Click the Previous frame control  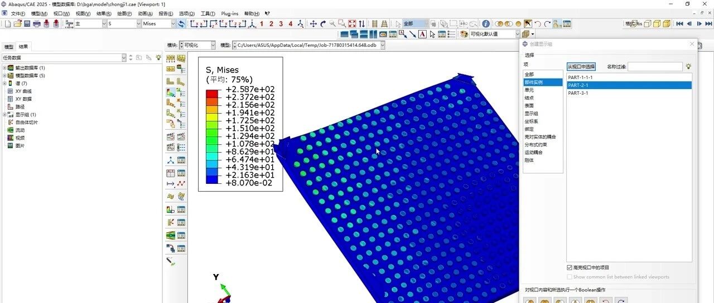click(x=689, y=23)
